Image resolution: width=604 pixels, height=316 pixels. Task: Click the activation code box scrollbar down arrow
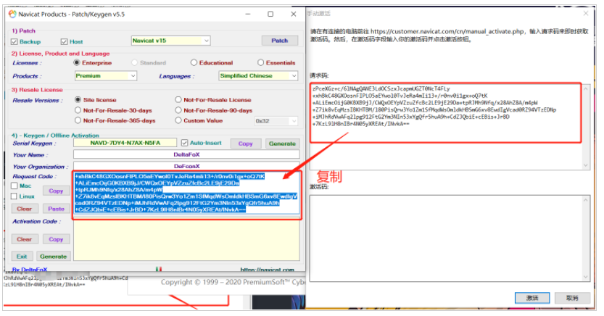(x=586, y=277)
